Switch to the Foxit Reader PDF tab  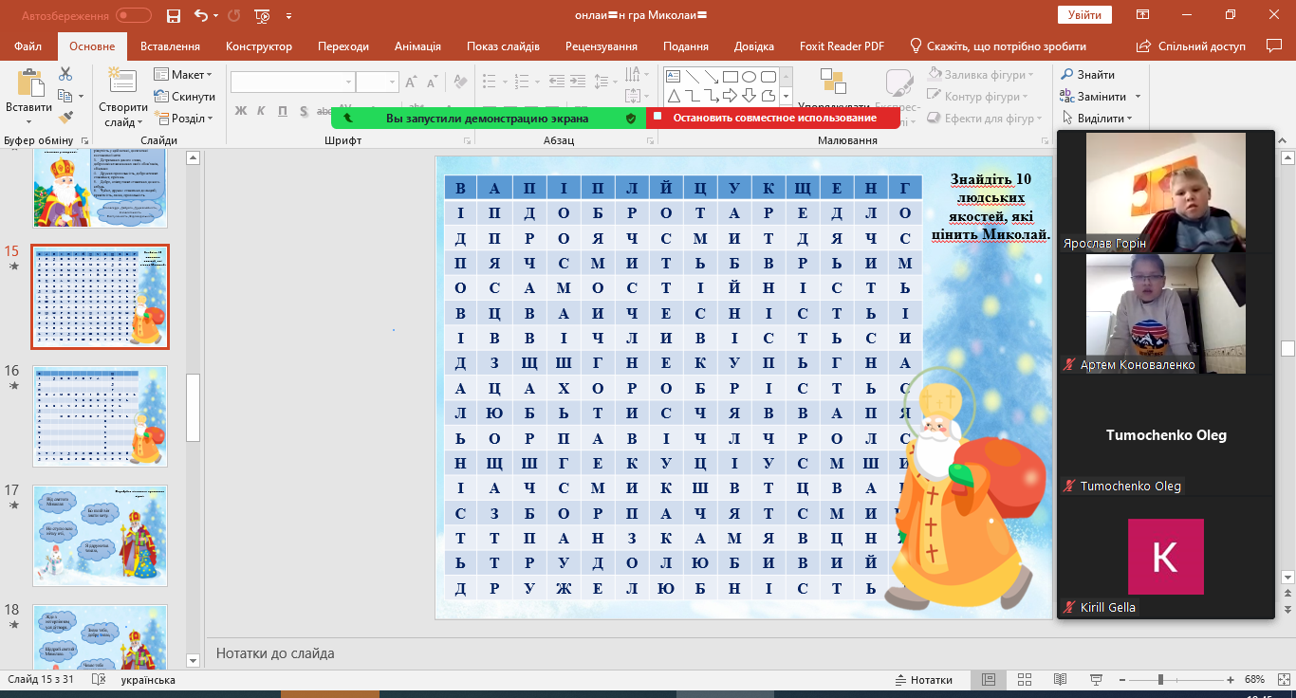point(840,46)
